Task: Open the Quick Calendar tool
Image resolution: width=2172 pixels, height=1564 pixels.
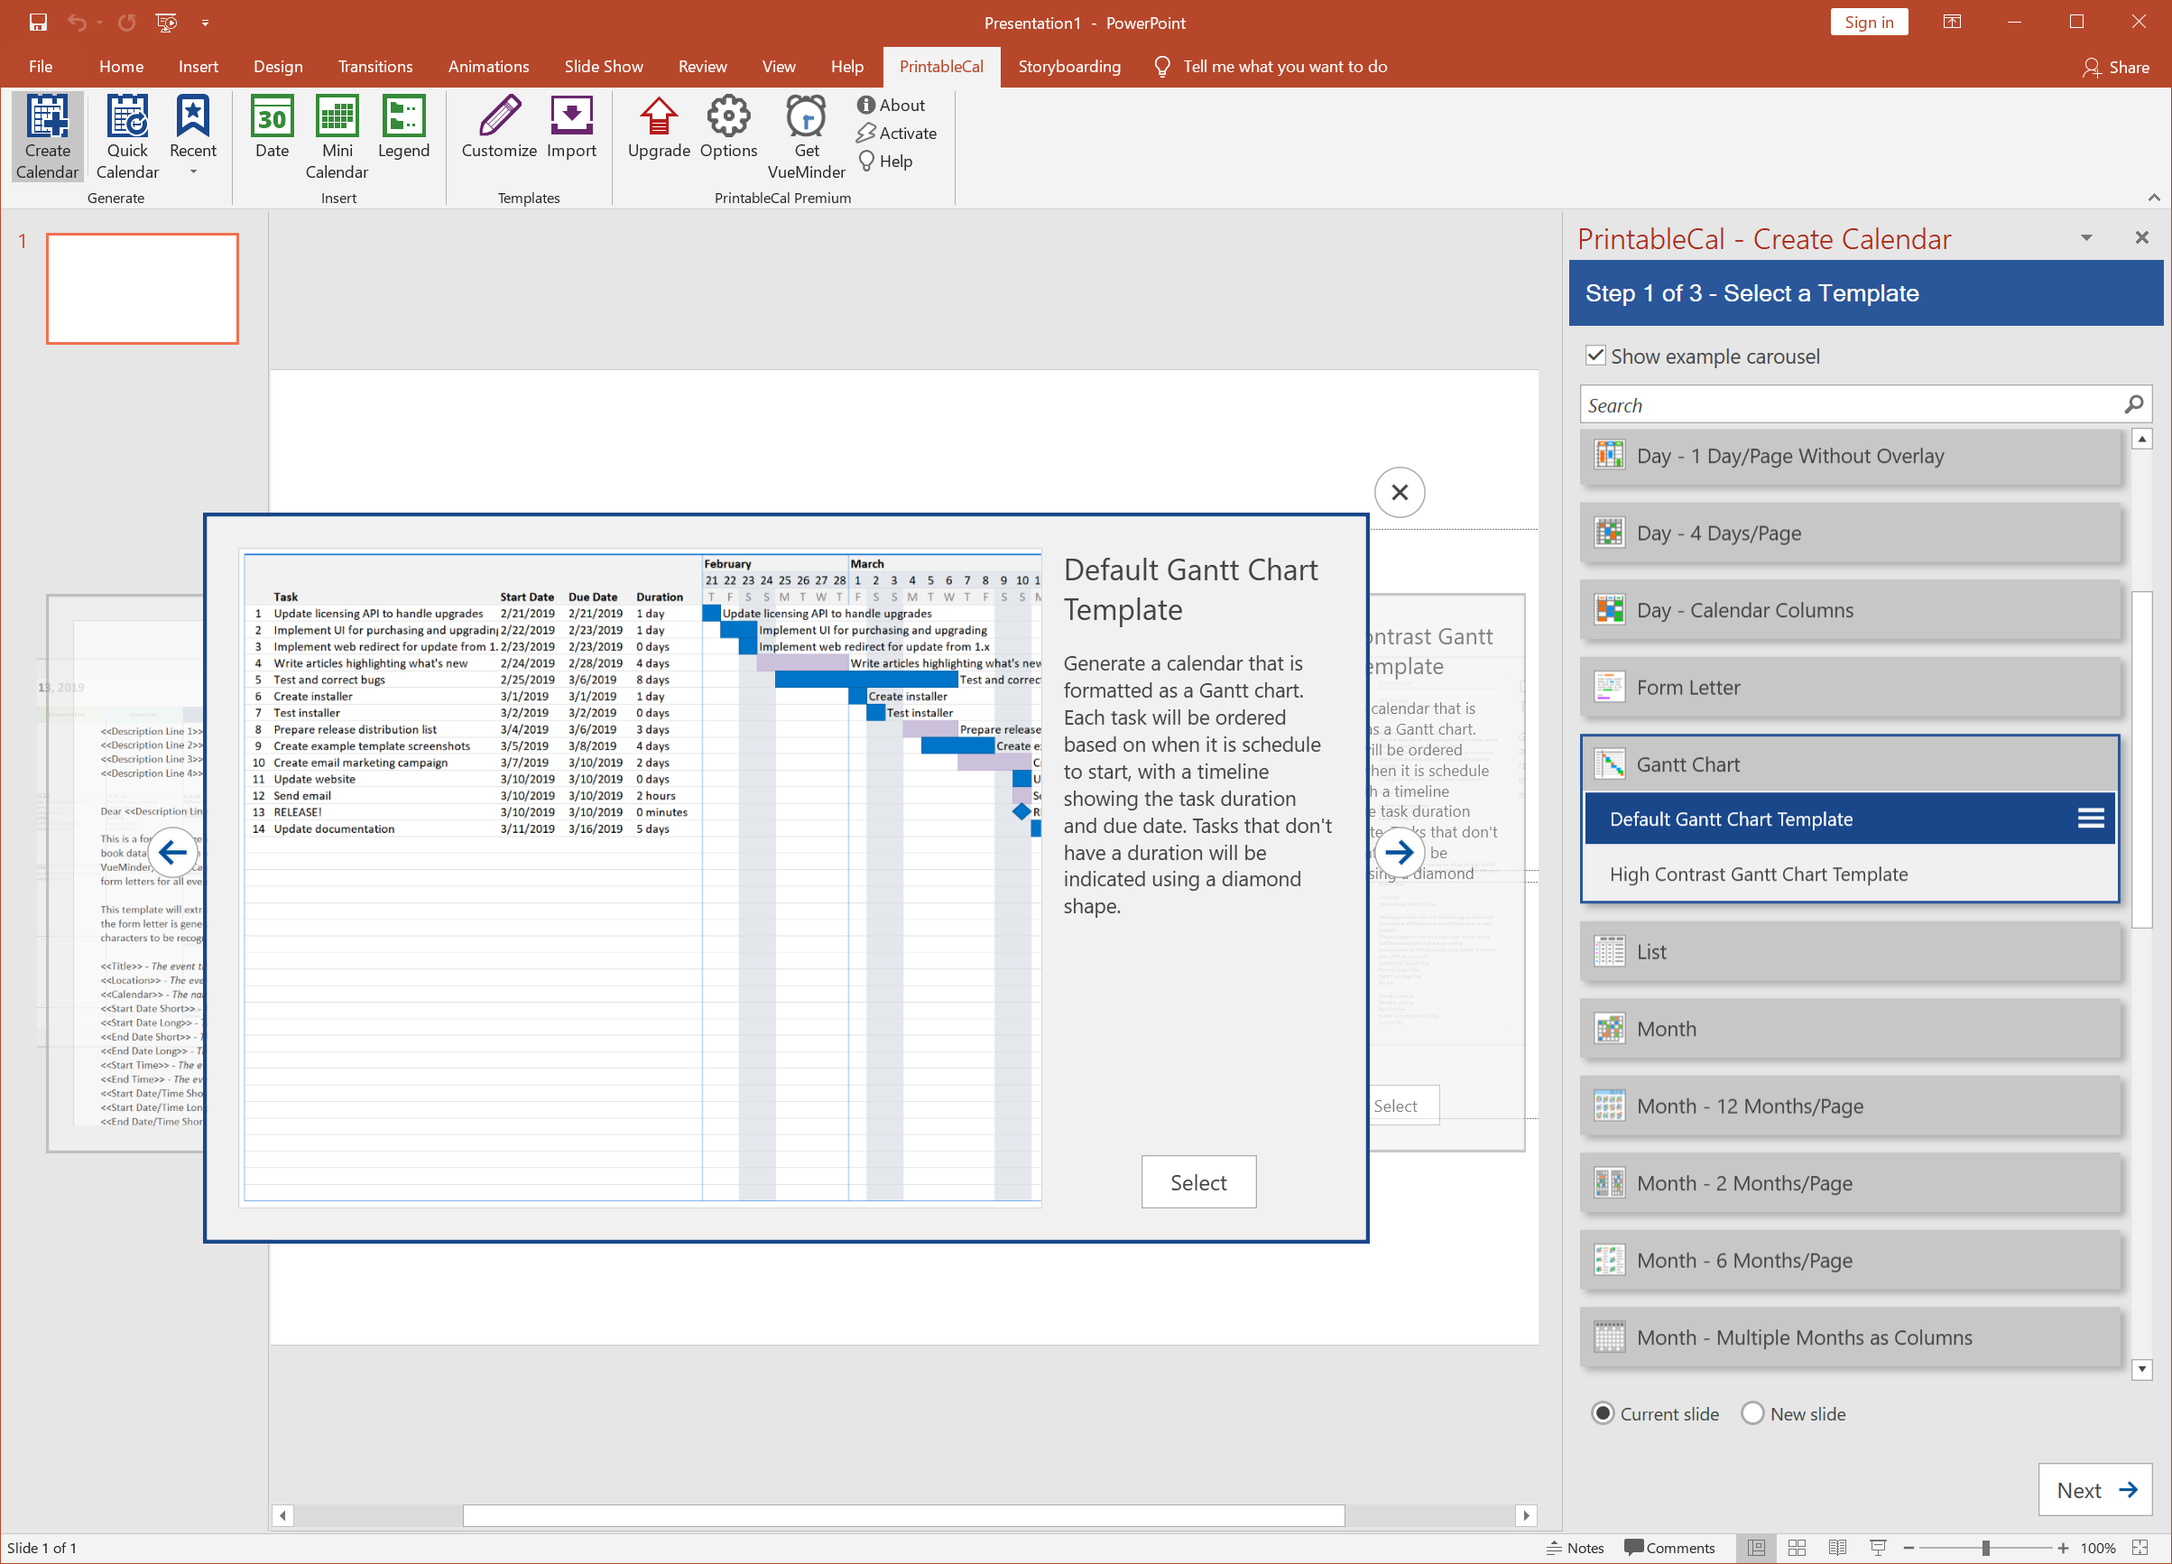Action: point(127,136)
